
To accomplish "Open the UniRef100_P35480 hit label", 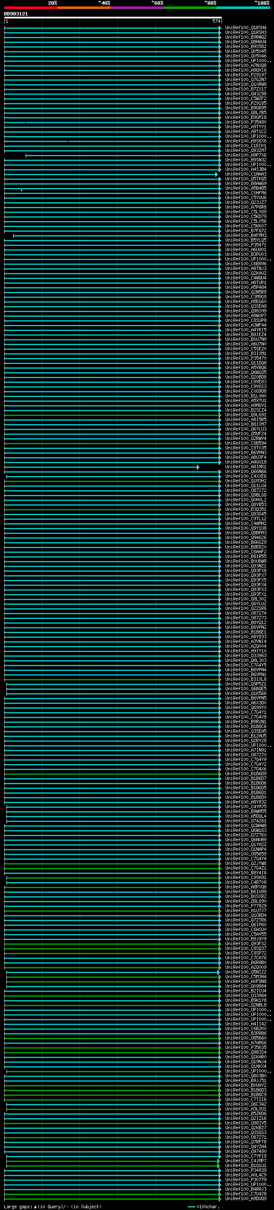I will point(245,122).
